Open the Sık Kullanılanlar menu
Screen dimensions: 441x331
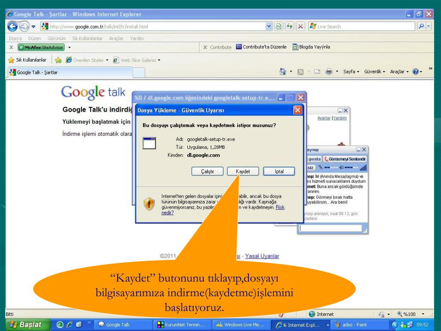pos(87,38)
